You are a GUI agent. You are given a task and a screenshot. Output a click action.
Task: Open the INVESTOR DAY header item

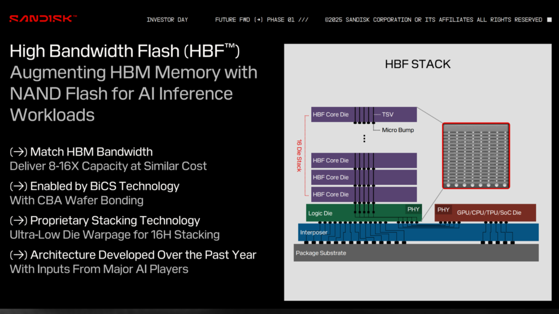point(166,19)
